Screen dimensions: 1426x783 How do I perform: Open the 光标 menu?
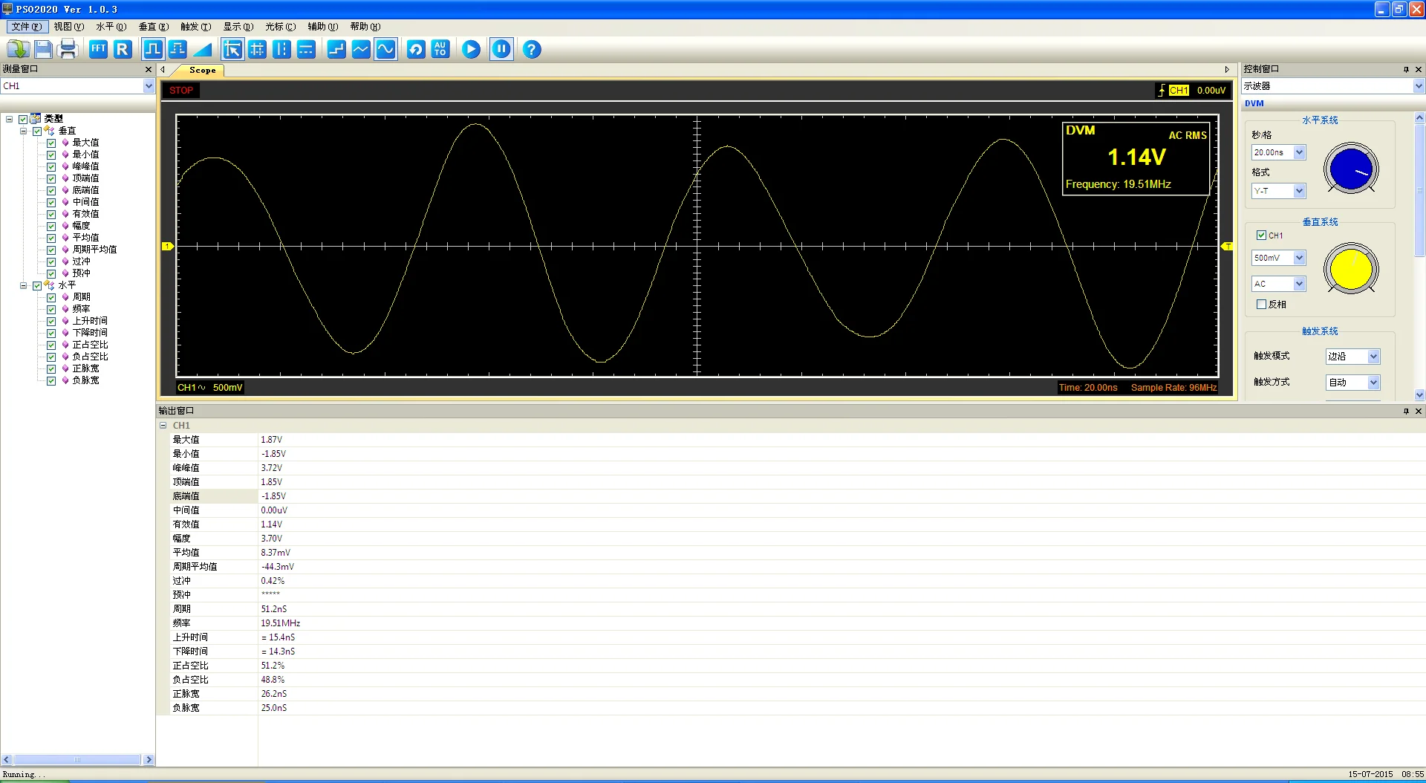click(280, 27)
